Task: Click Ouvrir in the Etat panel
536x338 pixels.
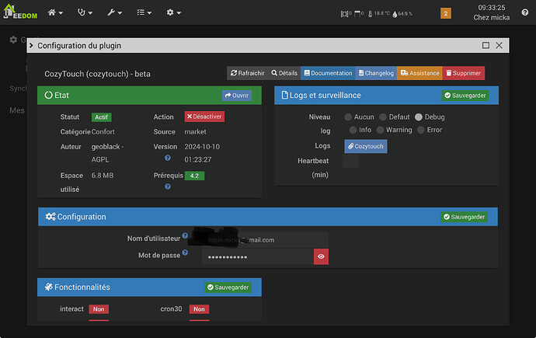Action: coord(237,96)
